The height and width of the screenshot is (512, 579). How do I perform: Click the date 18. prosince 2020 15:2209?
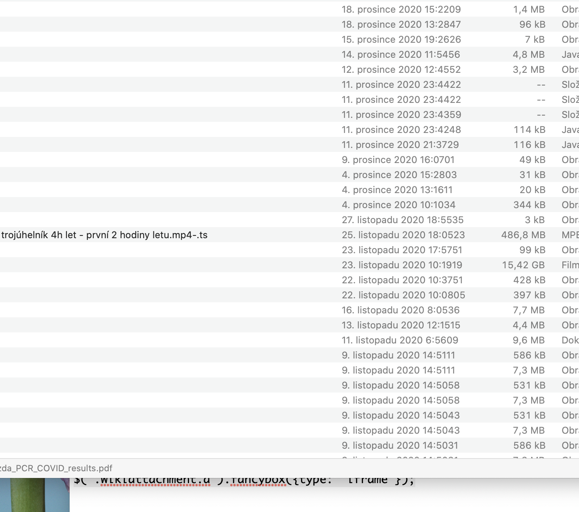(x=401, y=9)
